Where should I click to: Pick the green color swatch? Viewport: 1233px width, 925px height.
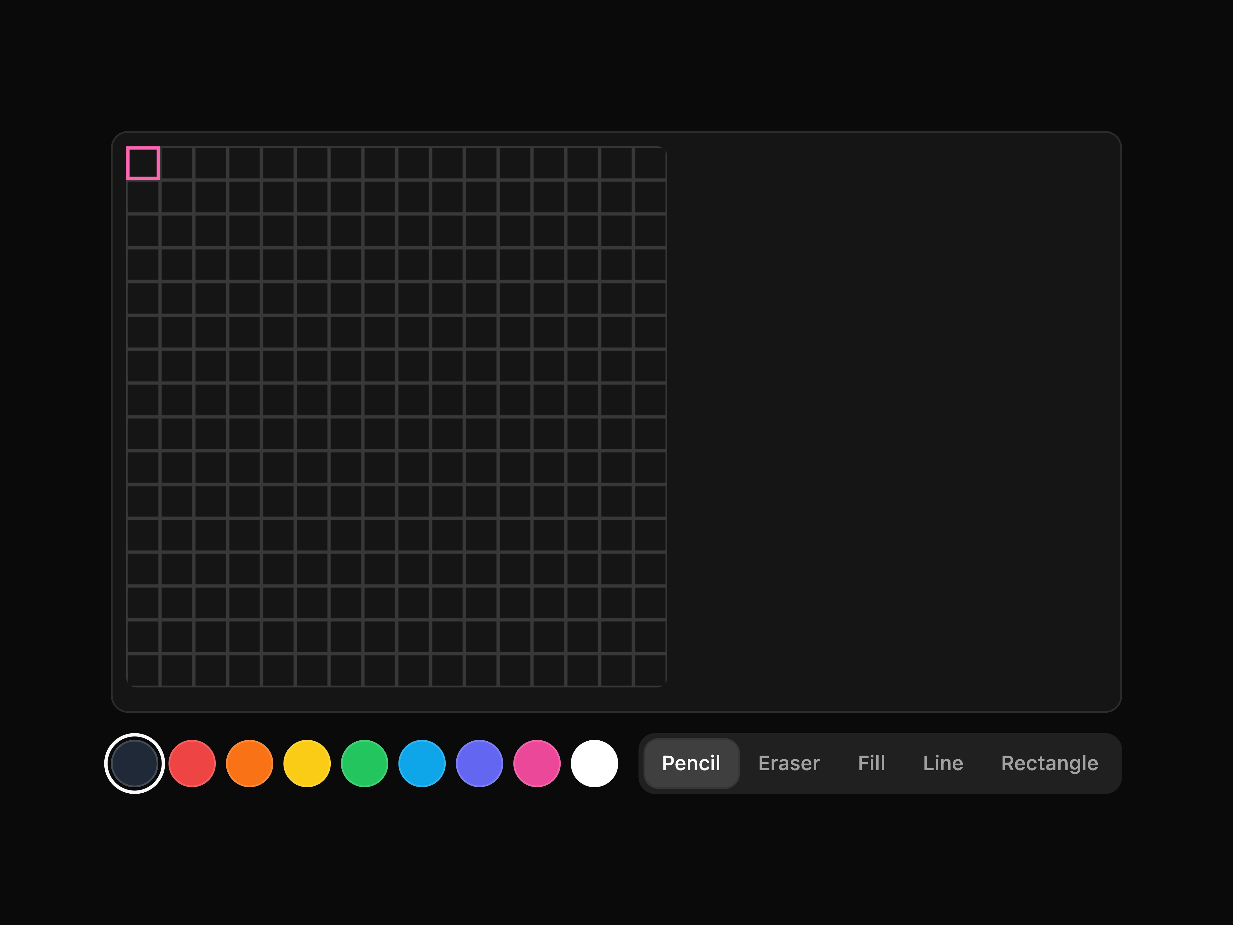point(364,763)
